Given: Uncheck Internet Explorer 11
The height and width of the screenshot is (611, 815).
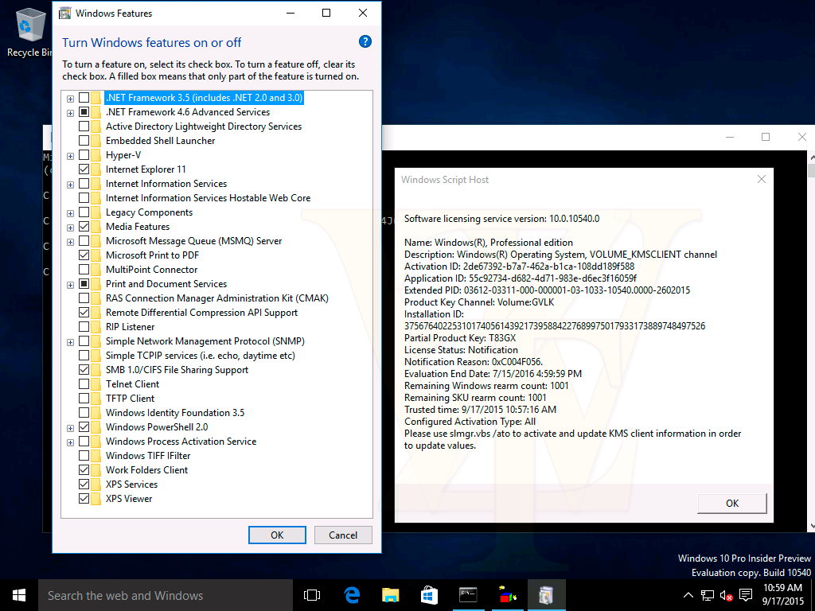Looking at the screenshot, I should point(84,169).
